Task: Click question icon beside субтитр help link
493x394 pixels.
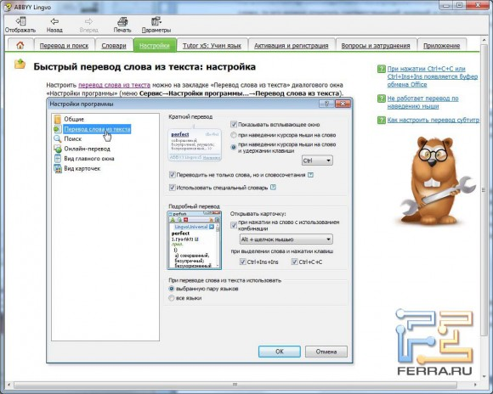Action: click(381, 120)
